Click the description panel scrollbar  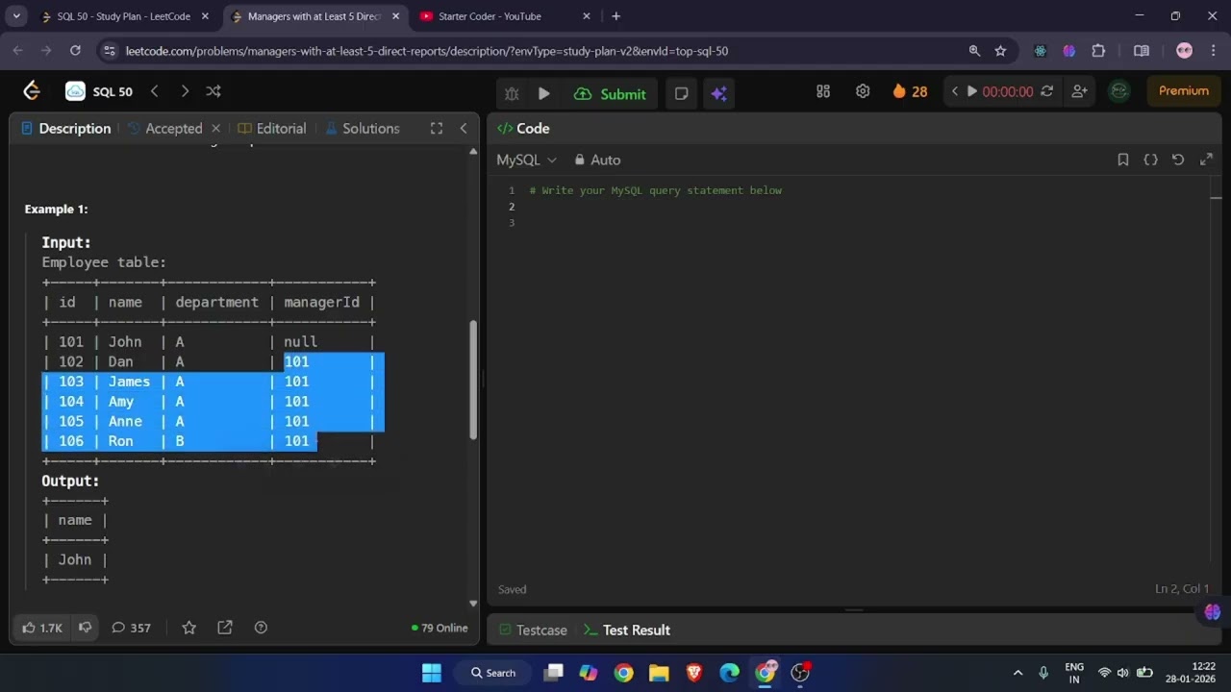click(x=472, y=380)
